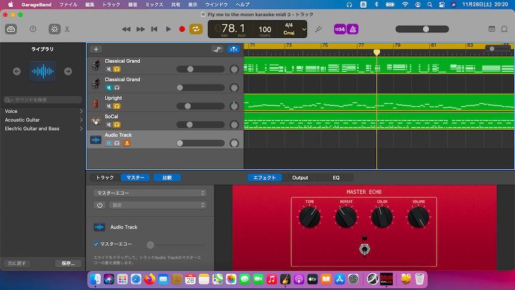Switch to the トラック tab

coord(105,177)
